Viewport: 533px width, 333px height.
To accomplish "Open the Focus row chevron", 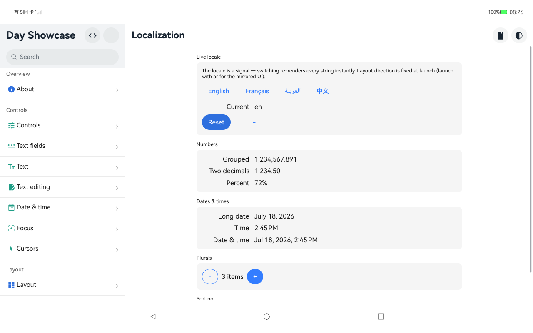I will click(117, 229).
